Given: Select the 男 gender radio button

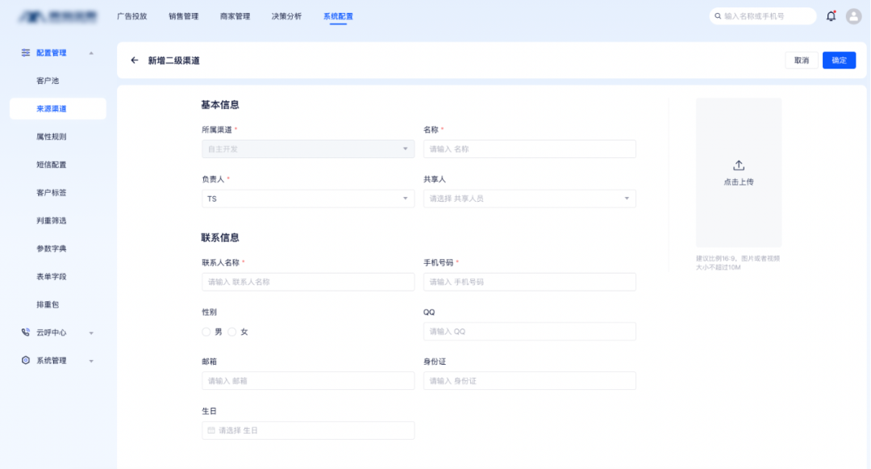Looking at the screenshot, I should click(x=206, y=330).
